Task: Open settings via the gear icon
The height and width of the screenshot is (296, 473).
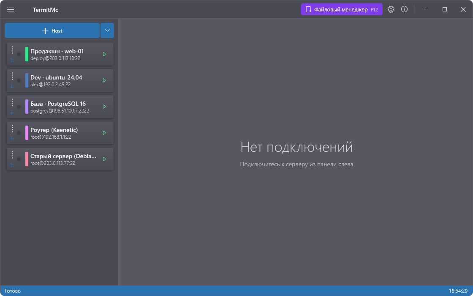Action: click(x=391, y=9)
